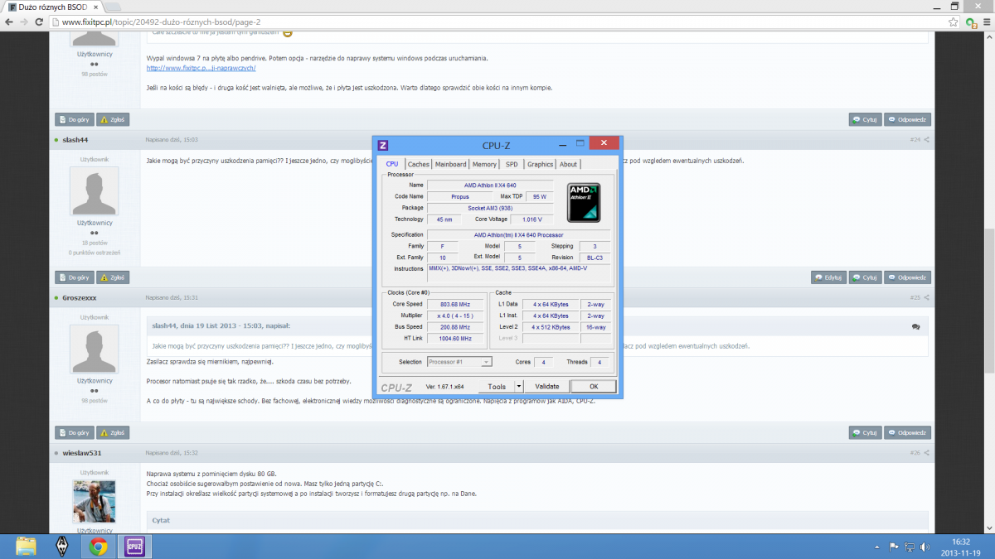This screenshot has height=559, width=995.
Task: Click the taskbar clock showing 16:32
Action: coord(961,542)
